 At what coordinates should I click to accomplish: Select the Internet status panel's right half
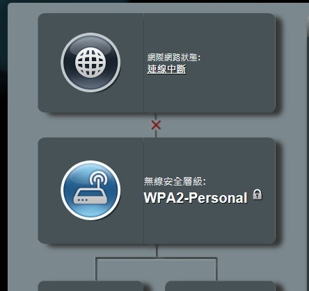(x=209, y=63)
